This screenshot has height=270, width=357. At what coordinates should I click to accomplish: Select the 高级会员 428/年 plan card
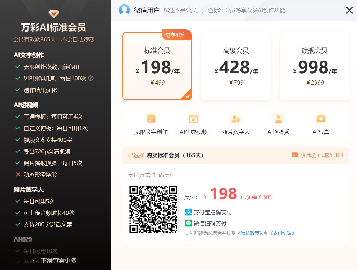[x=236, y=66]
